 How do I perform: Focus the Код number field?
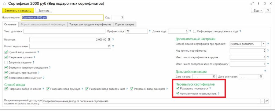click(118, 17)
